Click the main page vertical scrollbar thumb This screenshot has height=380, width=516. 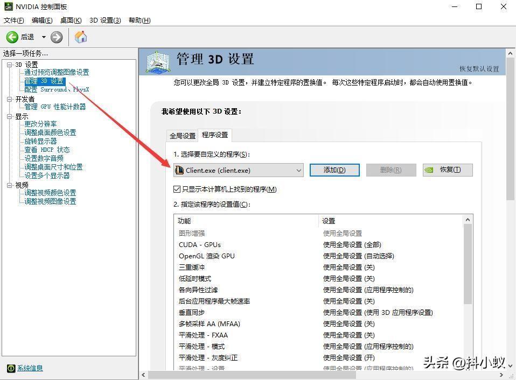511,129
